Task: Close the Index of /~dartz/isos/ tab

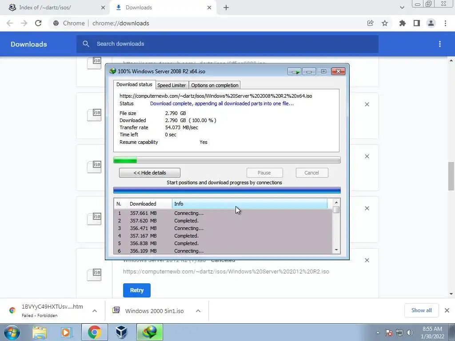Action: (103, 8)
